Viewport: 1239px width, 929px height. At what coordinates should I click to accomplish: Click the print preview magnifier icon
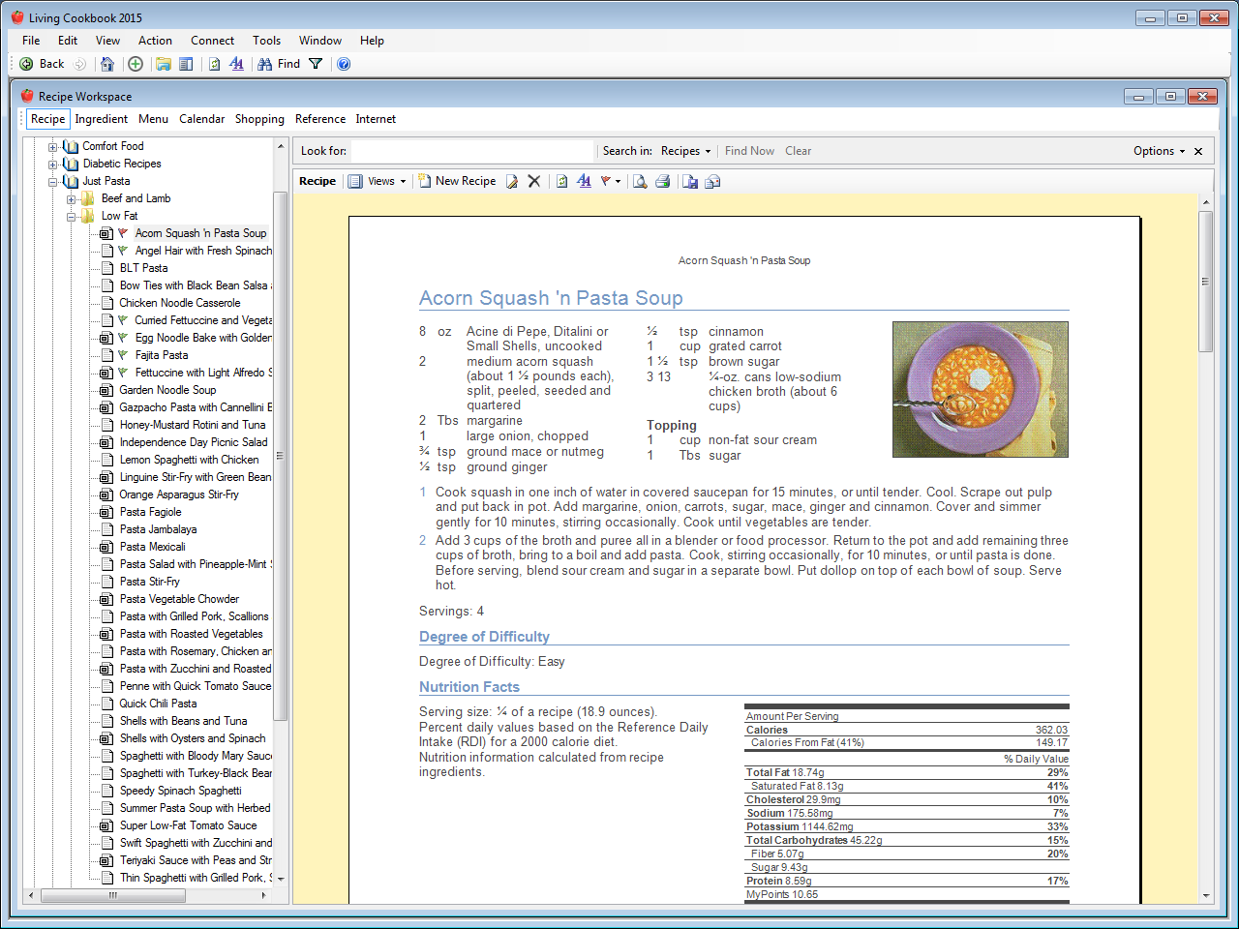click(x=640, y=181)
